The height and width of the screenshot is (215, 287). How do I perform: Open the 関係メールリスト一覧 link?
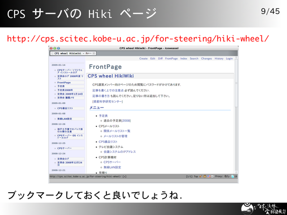click(x=117, y=131)
